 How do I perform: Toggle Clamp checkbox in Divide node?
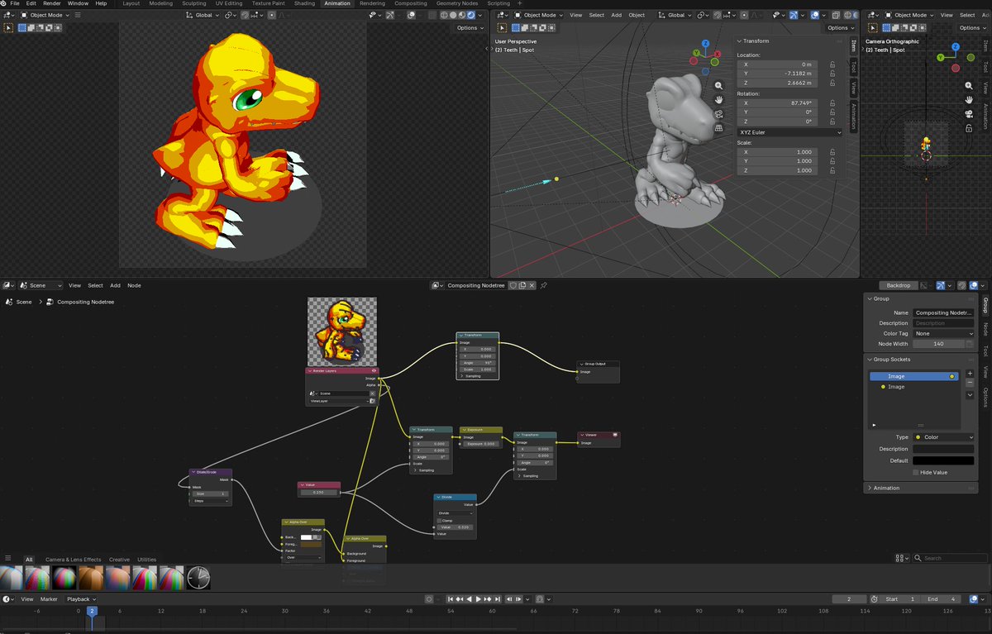pos(440,520)
